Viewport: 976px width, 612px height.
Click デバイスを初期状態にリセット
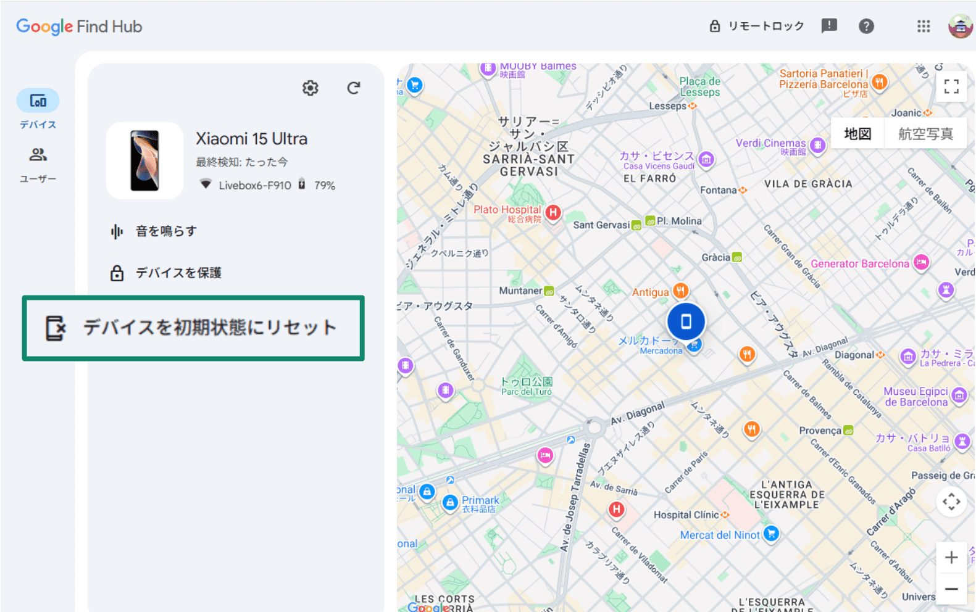(193, 328)
